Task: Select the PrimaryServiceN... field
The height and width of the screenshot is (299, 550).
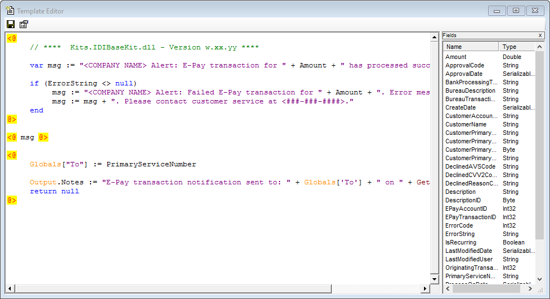Action: (489, 276)
